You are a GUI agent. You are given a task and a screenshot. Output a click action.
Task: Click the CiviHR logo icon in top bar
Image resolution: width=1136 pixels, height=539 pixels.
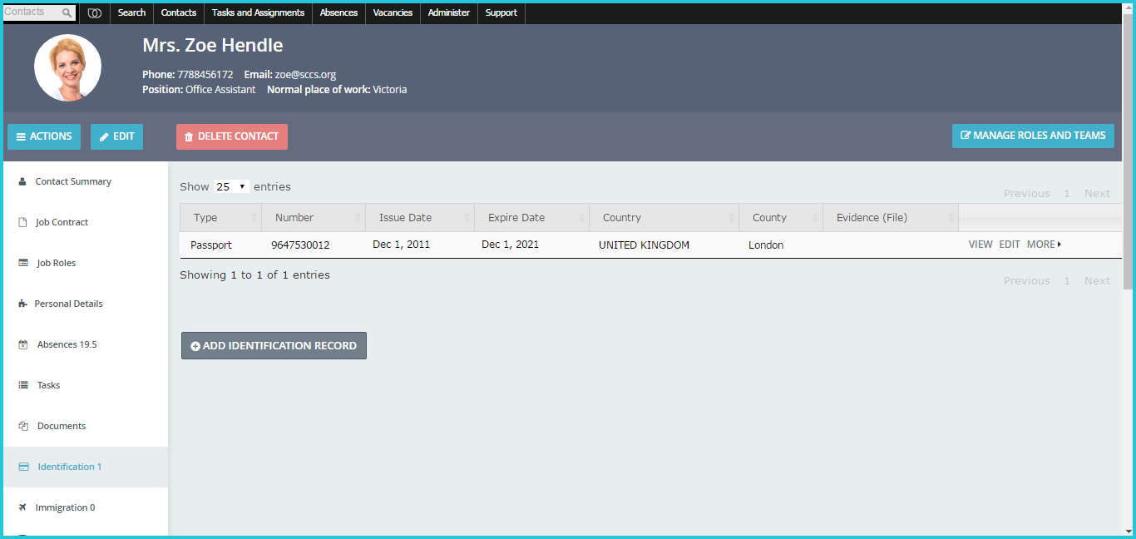[x=95, y=12]
